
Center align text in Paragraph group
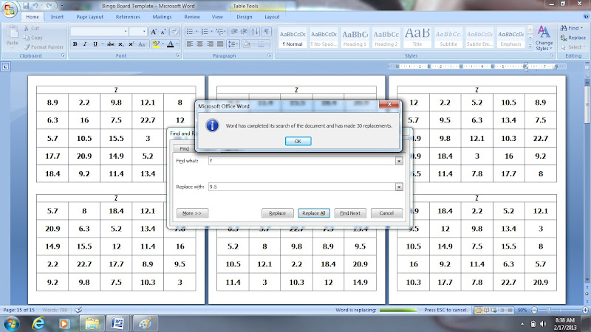pyautogui.click(x=199, y=44)
